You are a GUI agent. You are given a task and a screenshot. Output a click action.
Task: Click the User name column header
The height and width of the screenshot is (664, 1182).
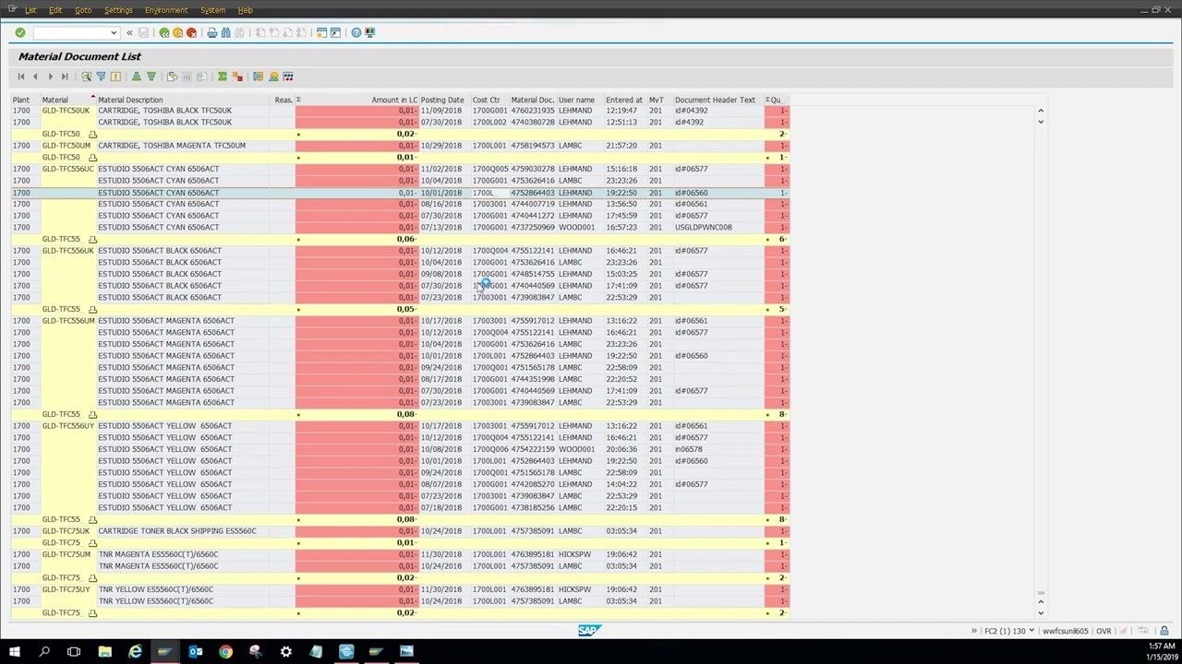point(580,100)
